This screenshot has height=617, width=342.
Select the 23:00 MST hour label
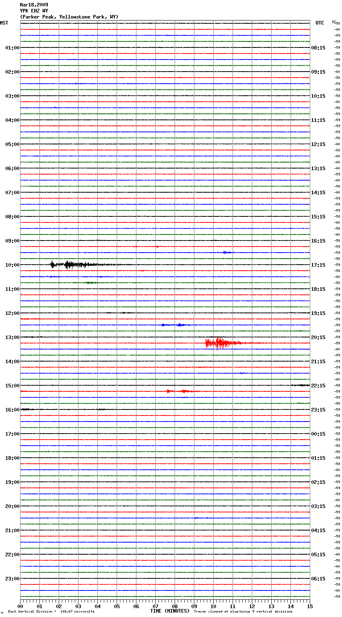click(x=12, y=579)
